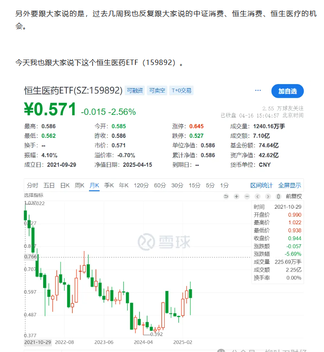This screenshot has height=352, width=324.
Task: Click the tooltip 最高价 value 1.022
Action: click(x=295, y=223)
